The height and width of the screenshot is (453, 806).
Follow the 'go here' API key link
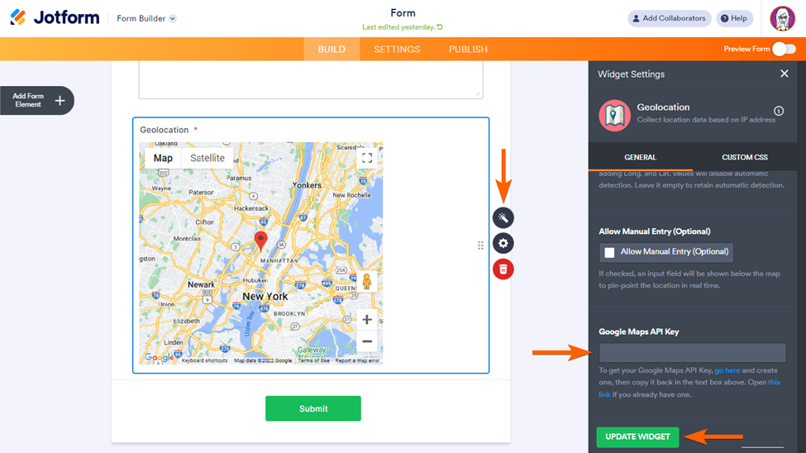click(727, 370)
